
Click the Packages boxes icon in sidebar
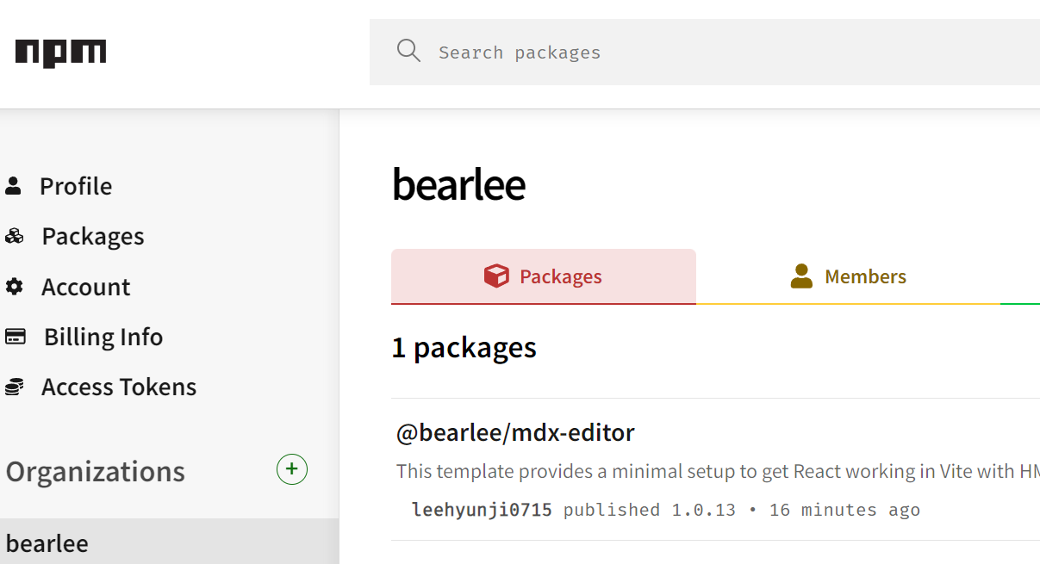(x=14, y=236)
